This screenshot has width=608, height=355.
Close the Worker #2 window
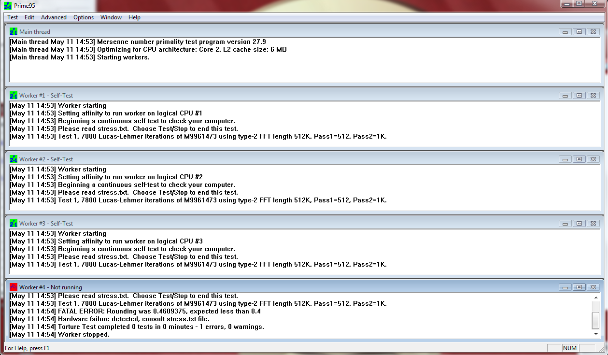click(593, 159)
